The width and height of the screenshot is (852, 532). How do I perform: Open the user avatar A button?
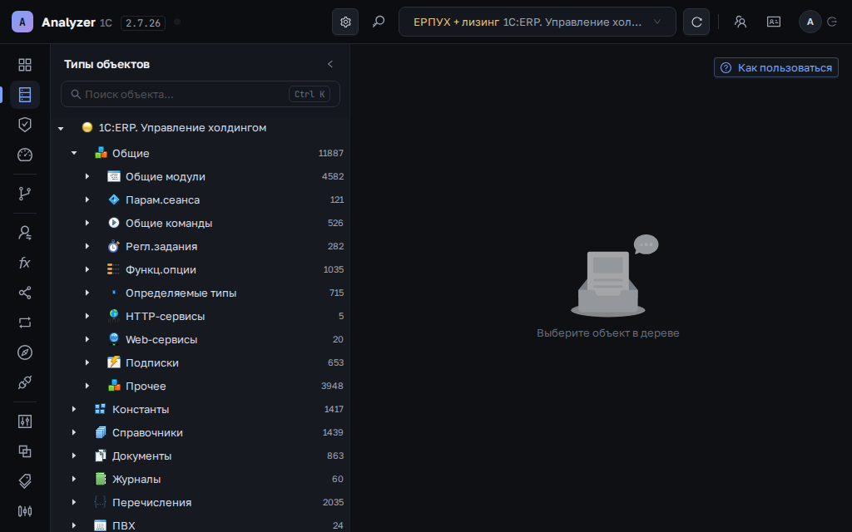pos(810,22)
